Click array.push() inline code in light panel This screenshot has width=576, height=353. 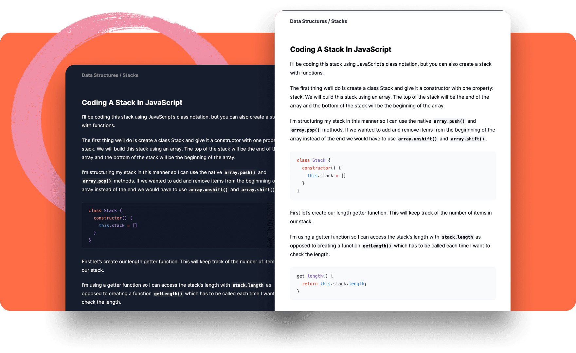(x=449, y=121)
